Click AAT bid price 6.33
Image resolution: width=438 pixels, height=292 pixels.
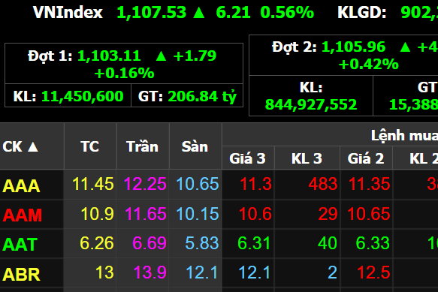(x=373, y=243)
